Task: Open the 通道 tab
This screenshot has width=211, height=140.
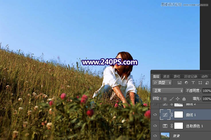Action: [x=166, y=76]
